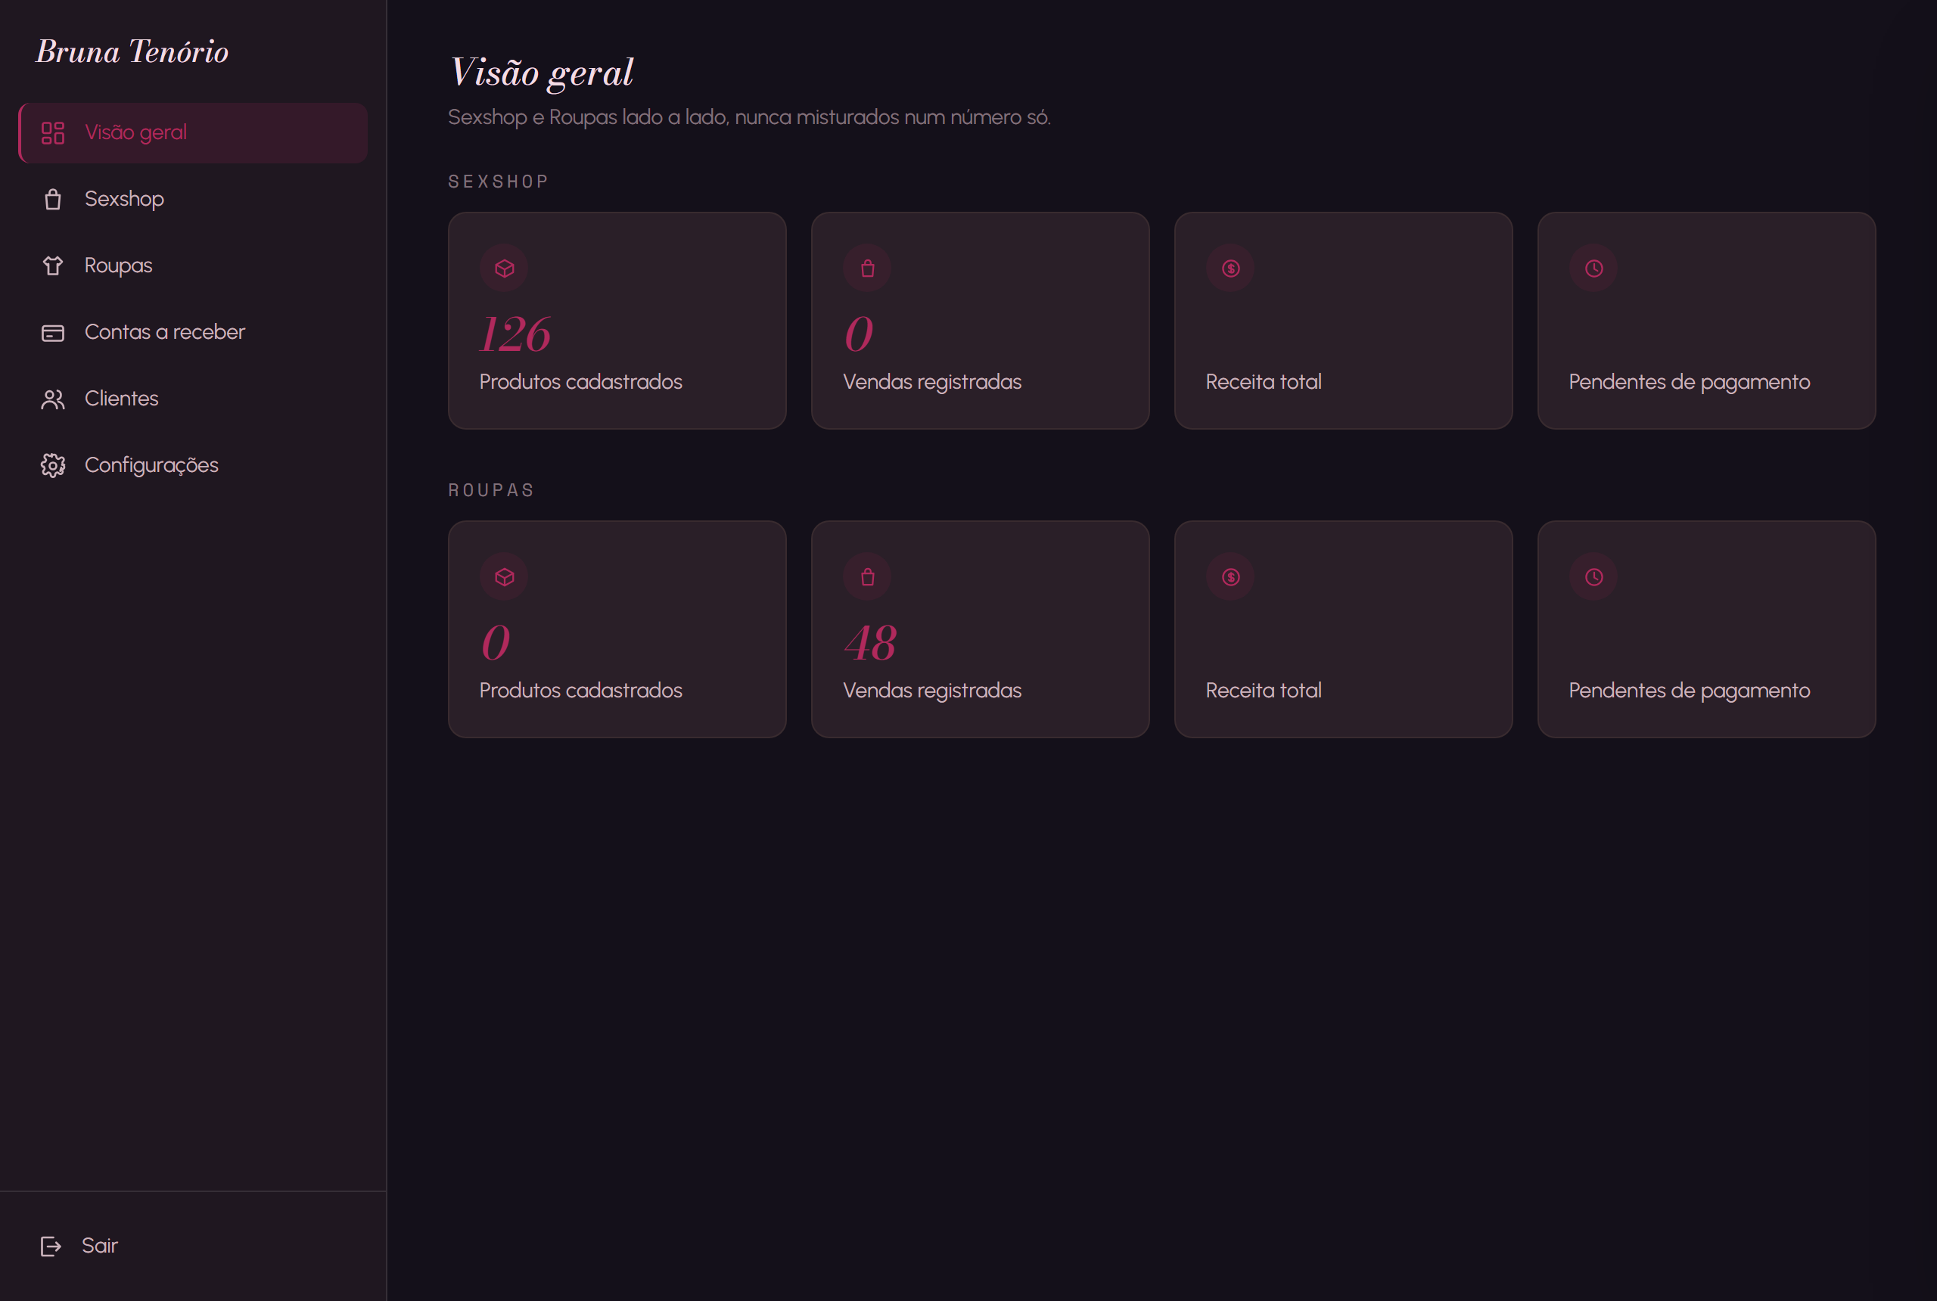Navigate to Contas a receber
Viewport: 1937px width, 1301px height.
(x=194, y=332)
